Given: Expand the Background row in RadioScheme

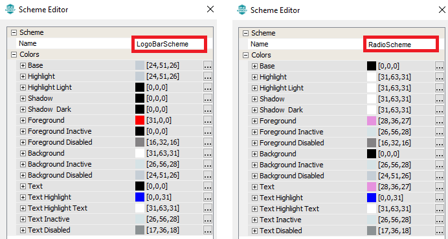Looking at the screenshot, I should (254, 154).
